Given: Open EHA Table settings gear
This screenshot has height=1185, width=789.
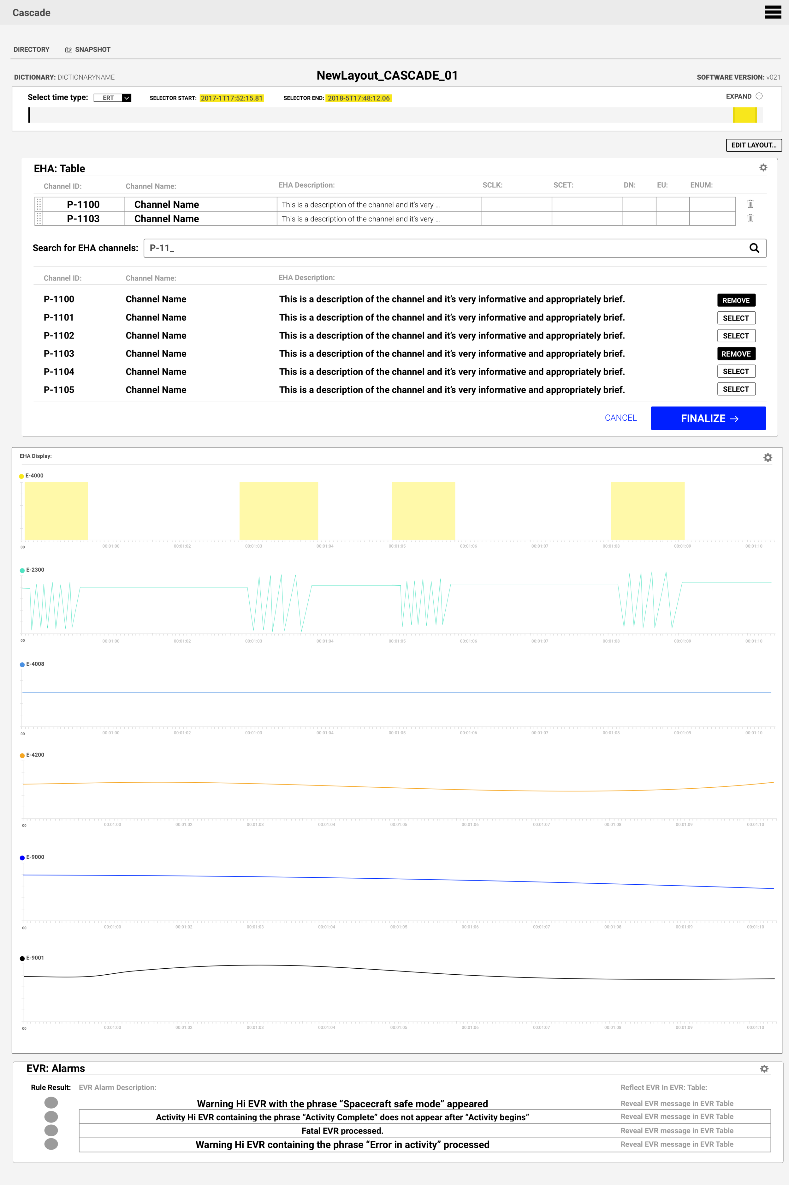Looking at the screenshot, I should pyautogui.click(x=763, y=168).
